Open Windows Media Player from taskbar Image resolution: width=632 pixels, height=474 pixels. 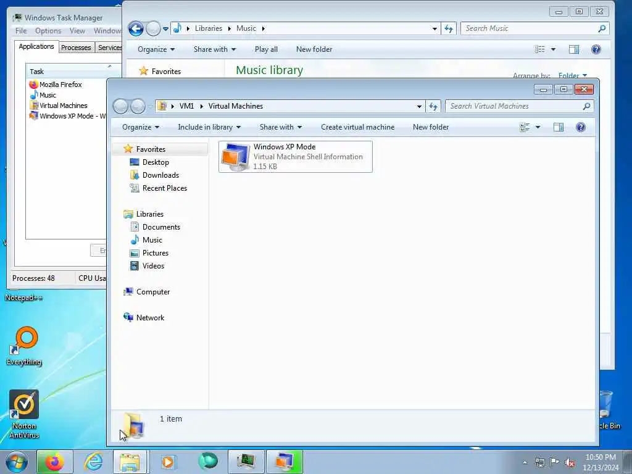(x=168, y=462)
